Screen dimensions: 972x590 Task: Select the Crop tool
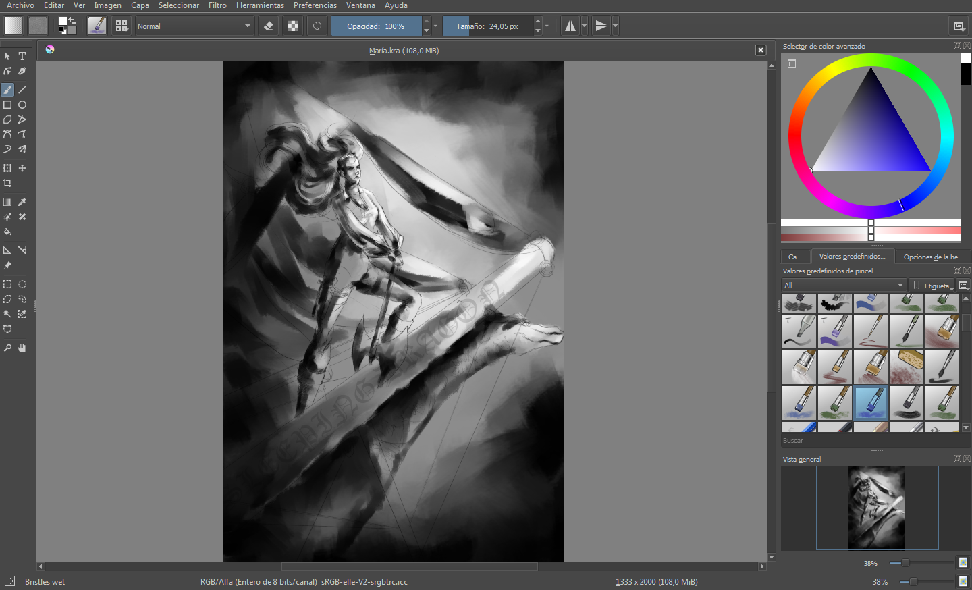point(7,183)
